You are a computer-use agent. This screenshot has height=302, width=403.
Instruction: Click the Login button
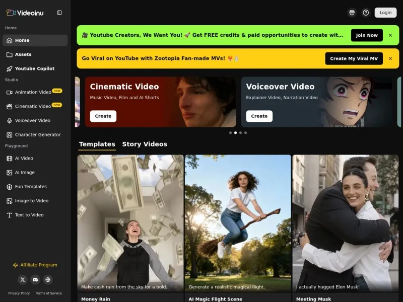[x=385, y=13]
